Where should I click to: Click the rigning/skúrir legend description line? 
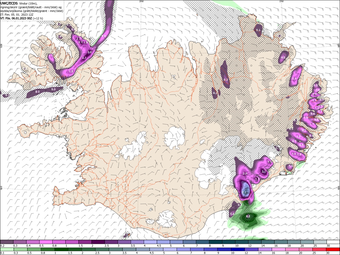(x=31, y=7)
